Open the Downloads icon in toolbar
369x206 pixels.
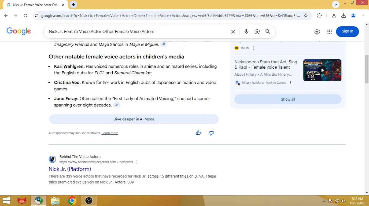click(x=344, y=16)
